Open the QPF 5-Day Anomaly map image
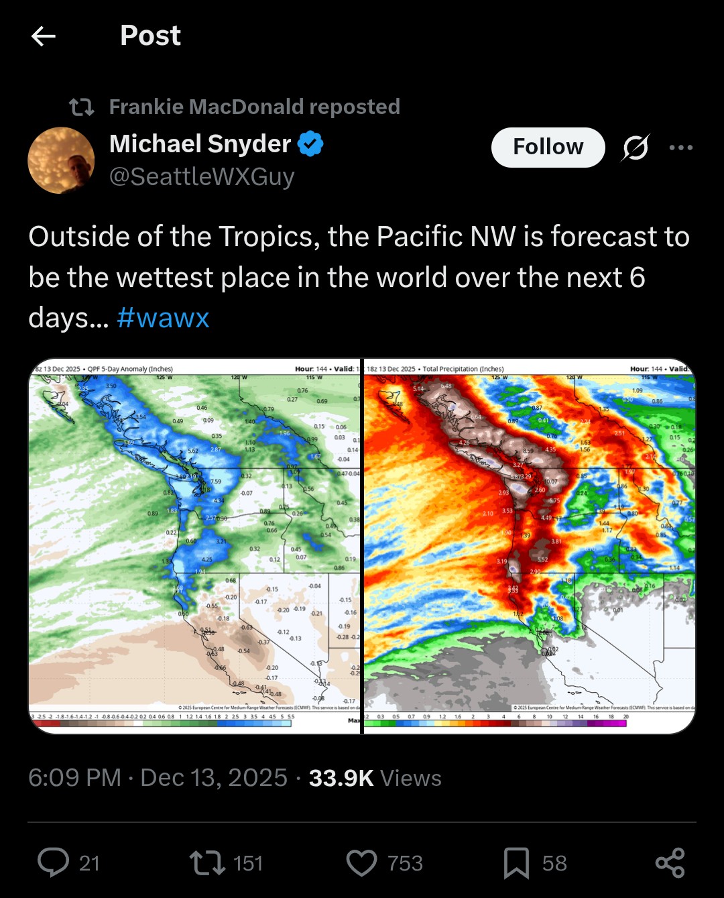Viewport: 724px width, 898px height. (x=194, y=546)
